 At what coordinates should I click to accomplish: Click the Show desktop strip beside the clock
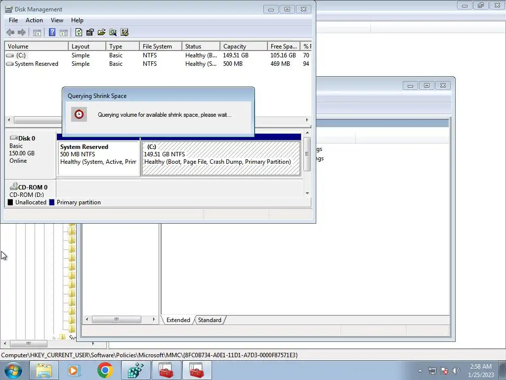502,371
